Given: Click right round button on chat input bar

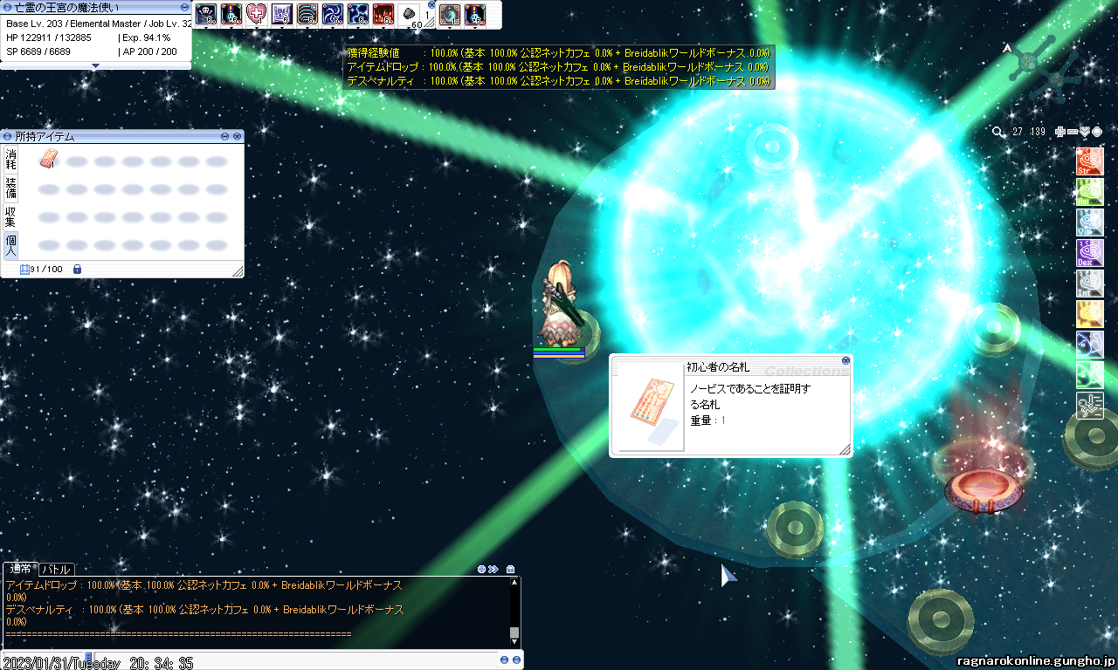Looking at the screenshot, I should click(516, 660).
